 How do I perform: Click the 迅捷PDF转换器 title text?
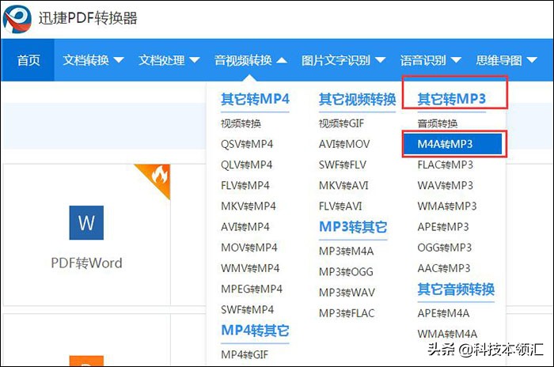88,18
